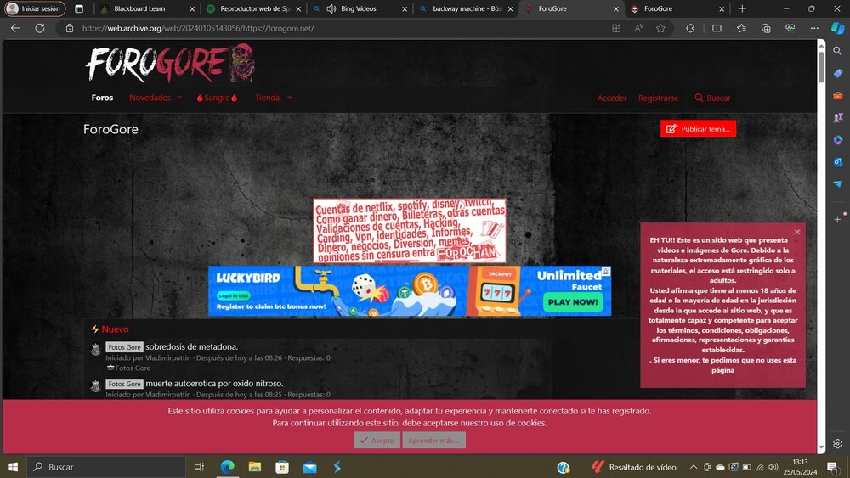Expand the Tienda dropdown arrow
The image size is (850, 478).
[x=290, y=98]
